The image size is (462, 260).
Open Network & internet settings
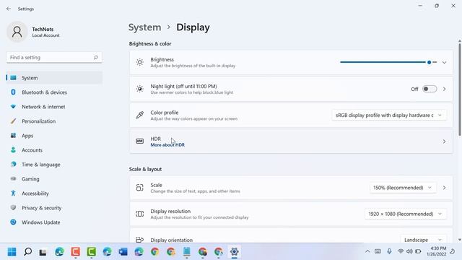(x=55, y=107)
